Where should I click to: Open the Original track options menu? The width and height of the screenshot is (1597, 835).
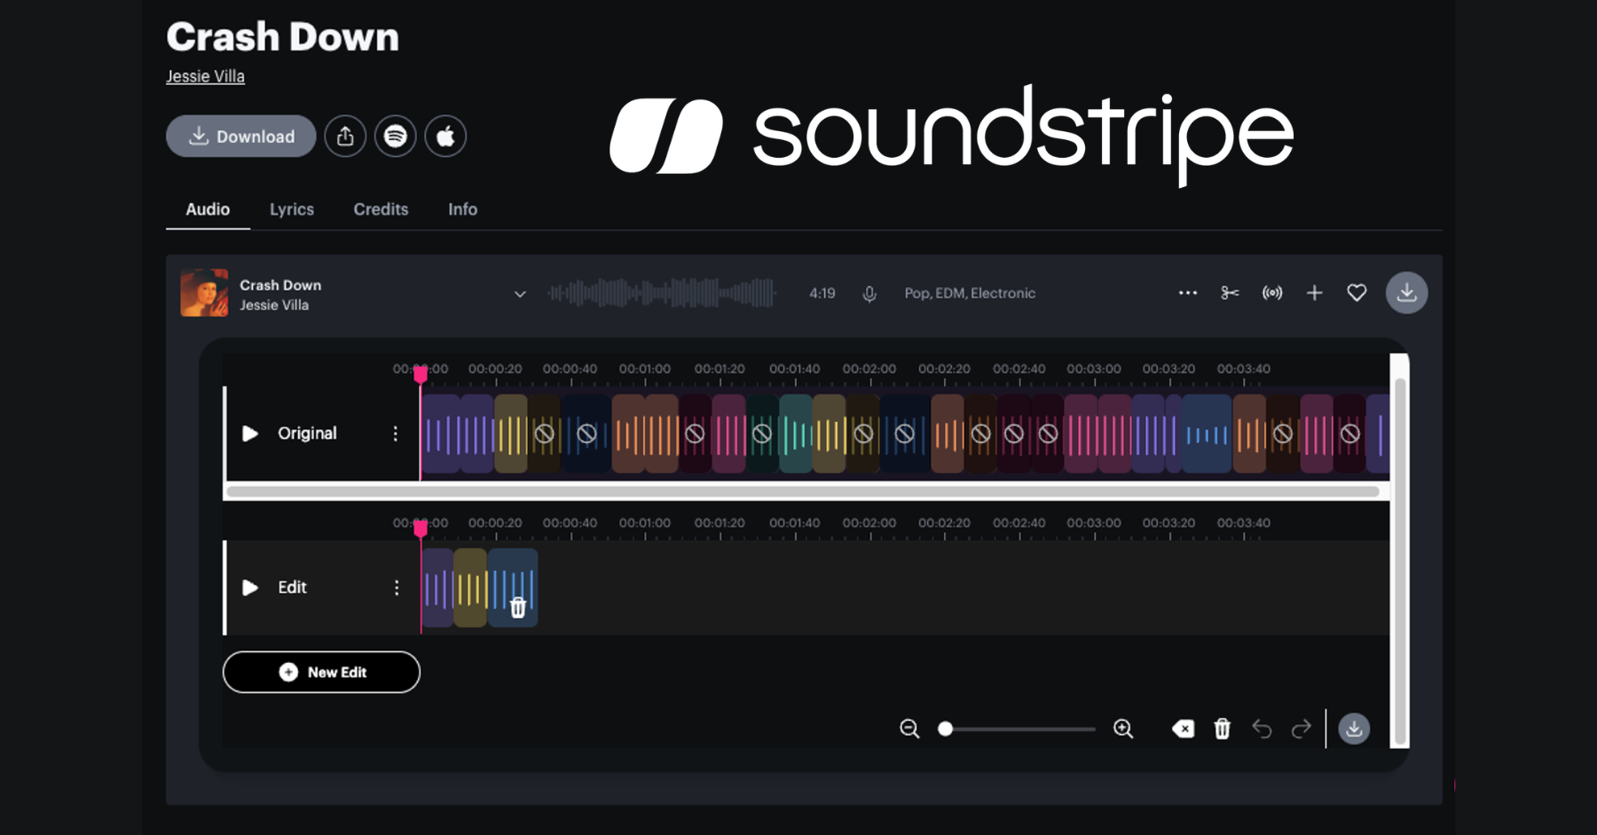coord(396,433)
